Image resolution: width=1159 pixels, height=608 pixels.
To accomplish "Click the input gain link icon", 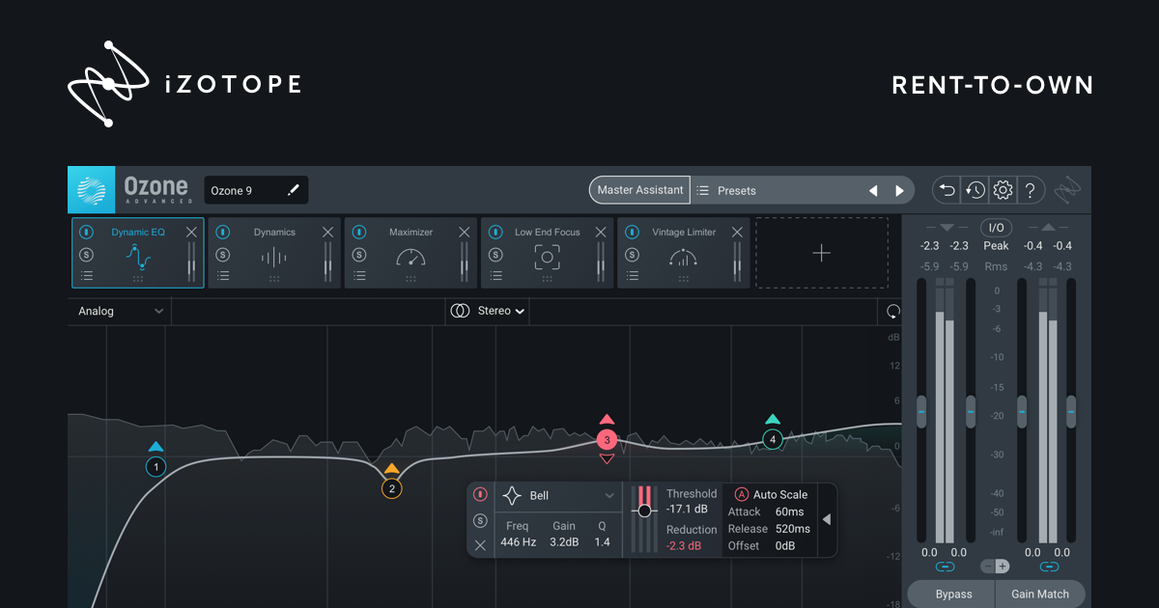I will [945, 567].
